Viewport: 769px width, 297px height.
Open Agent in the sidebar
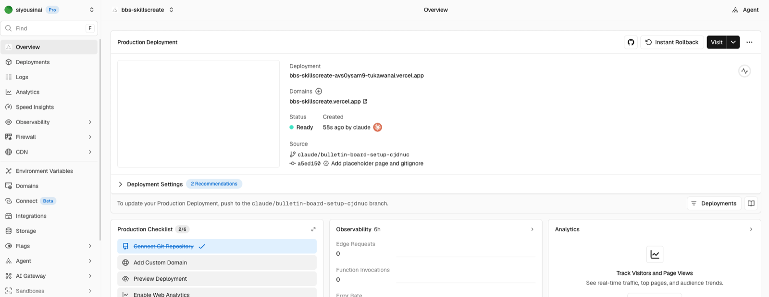tap(49, 261)
